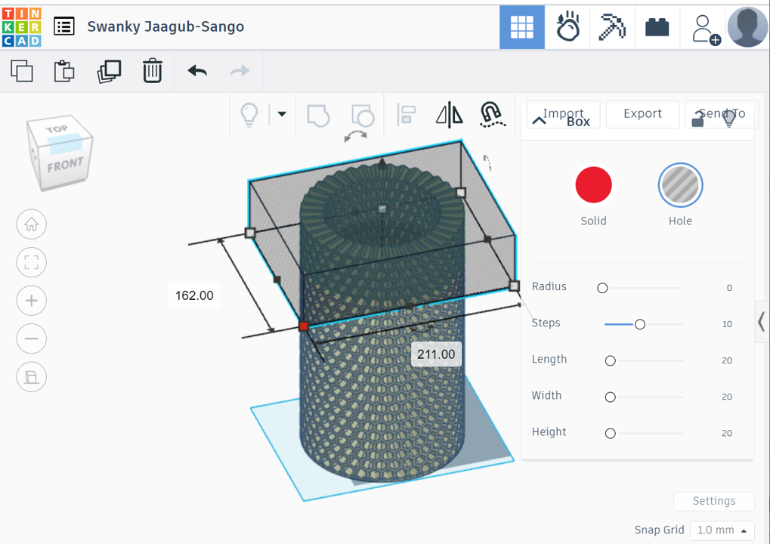This screenshot has width=770, height=544.
Task: Open the Snap Grid 1.0 mm dropdown
Action: [x=722, y=530]
